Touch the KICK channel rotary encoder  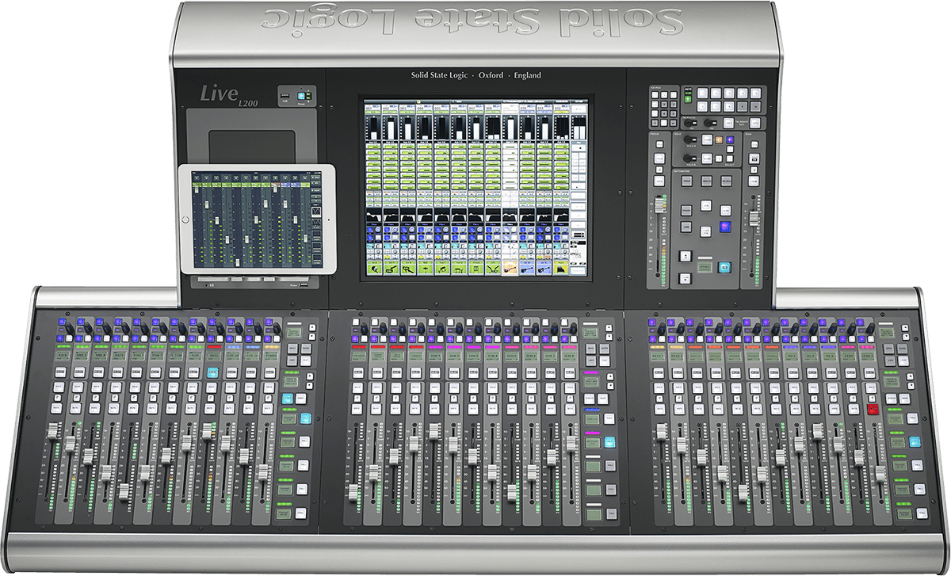point(69,328)
